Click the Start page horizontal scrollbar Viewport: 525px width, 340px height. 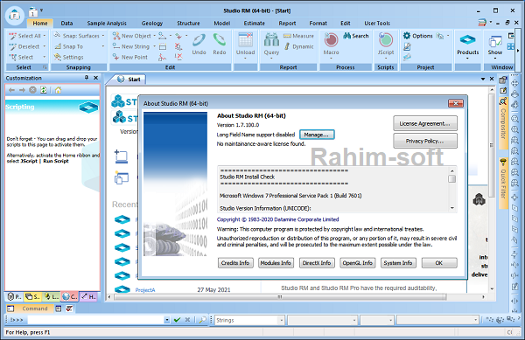click(x=280, y=296)
